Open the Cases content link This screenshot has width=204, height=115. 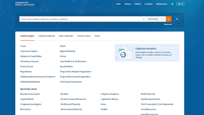[x=23, y=46]
